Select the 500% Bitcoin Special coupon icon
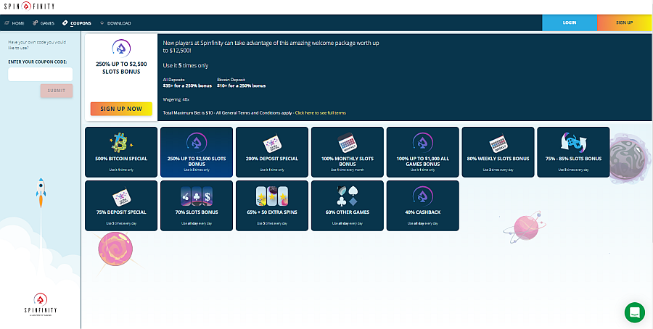This screenshot has height=329, width=653. coord(121,143)
